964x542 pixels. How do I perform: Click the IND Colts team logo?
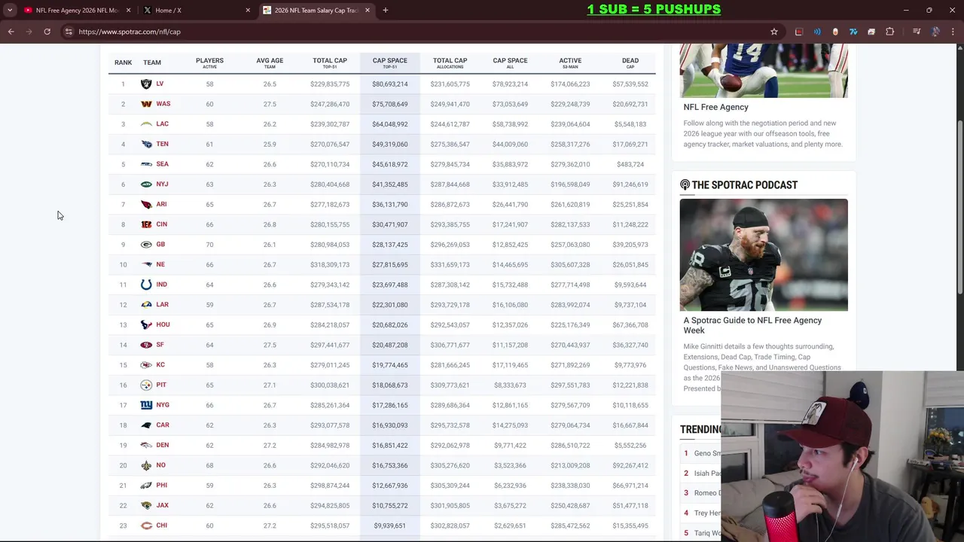(146, 285)
